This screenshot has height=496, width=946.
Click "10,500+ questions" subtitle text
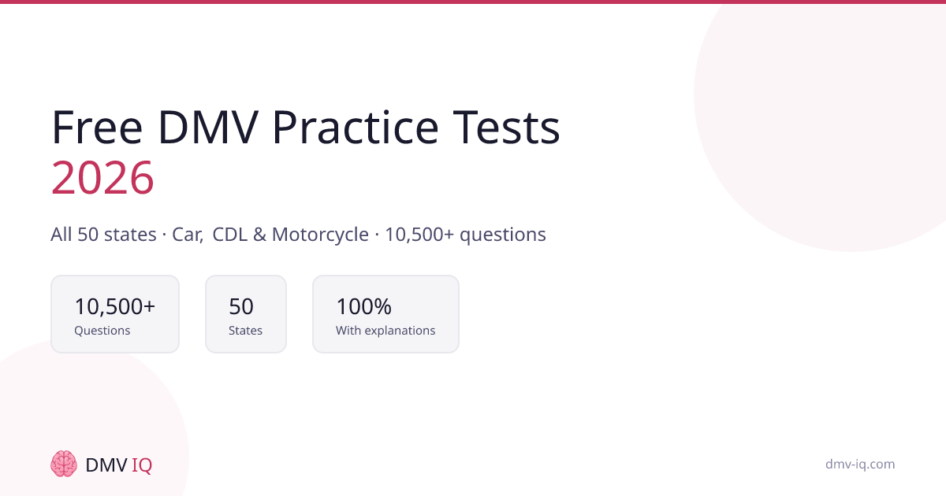click(x=465, y=234)
